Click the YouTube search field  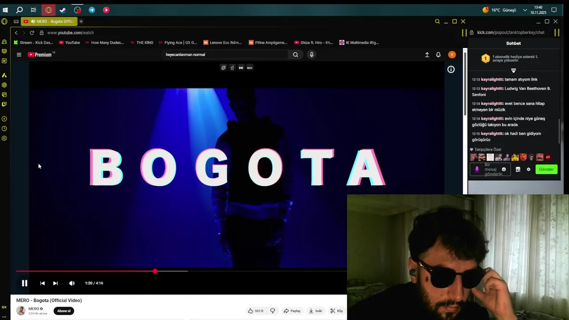click(225, 55)
